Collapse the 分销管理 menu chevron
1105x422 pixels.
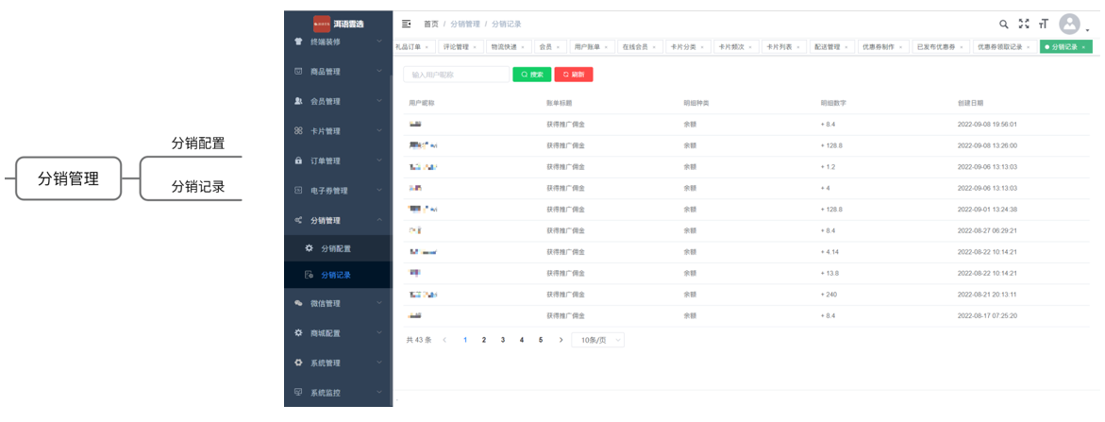[379, 220]
